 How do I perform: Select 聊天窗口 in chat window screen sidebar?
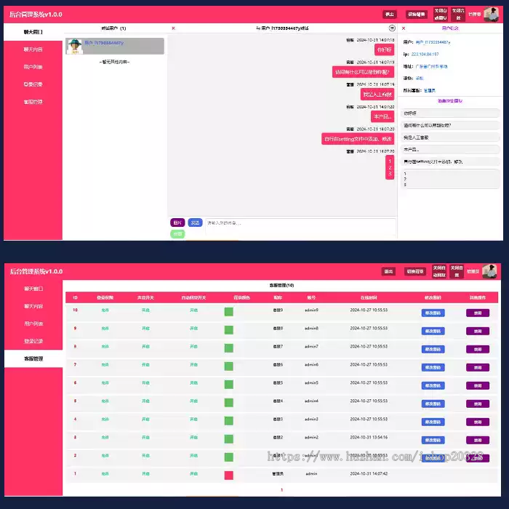click(33, 32)
